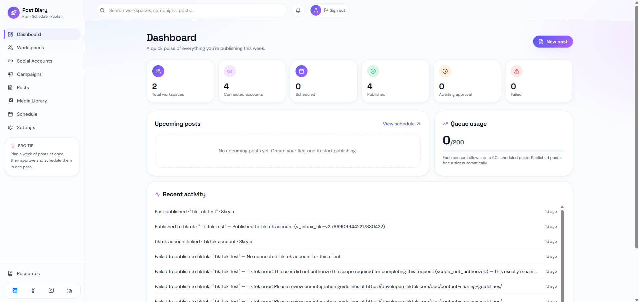Click the Pro Tip lightbulb icon

click(13, 146)
